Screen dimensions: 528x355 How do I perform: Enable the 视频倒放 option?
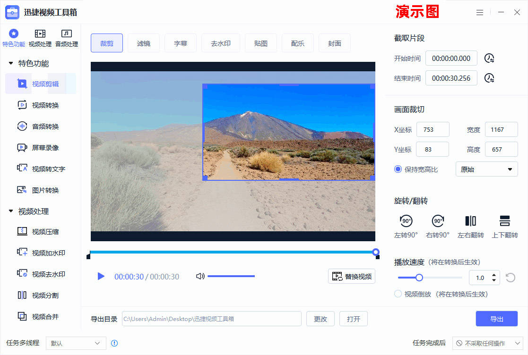point(398,294)
